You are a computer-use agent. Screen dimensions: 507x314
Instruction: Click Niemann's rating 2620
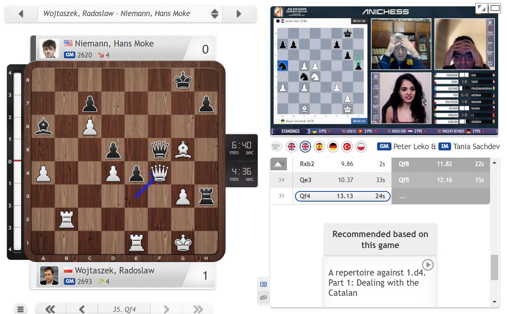[85, 55]
